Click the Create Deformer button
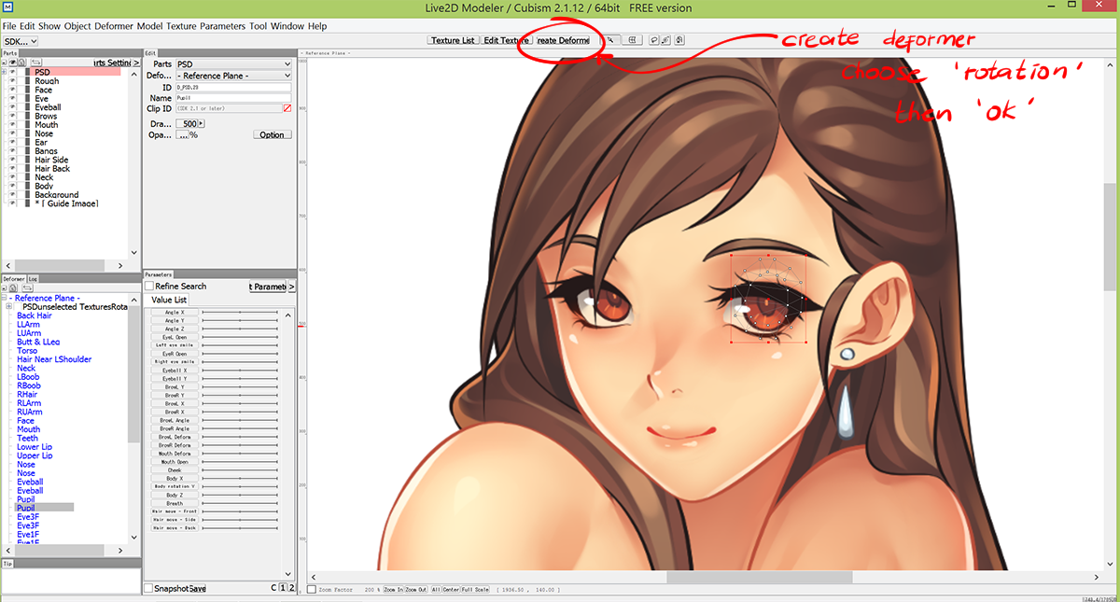 coord(561,40)
